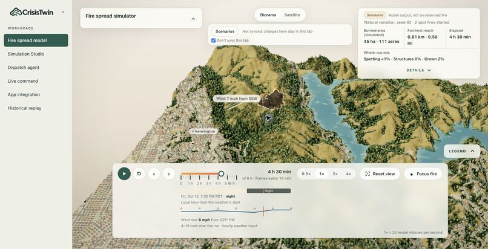The image size is (488, 249).
Task: Step forward one frame
Action: point(169,174)
